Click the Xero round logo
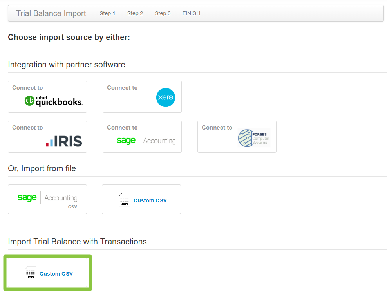 [x=166, y=97]
